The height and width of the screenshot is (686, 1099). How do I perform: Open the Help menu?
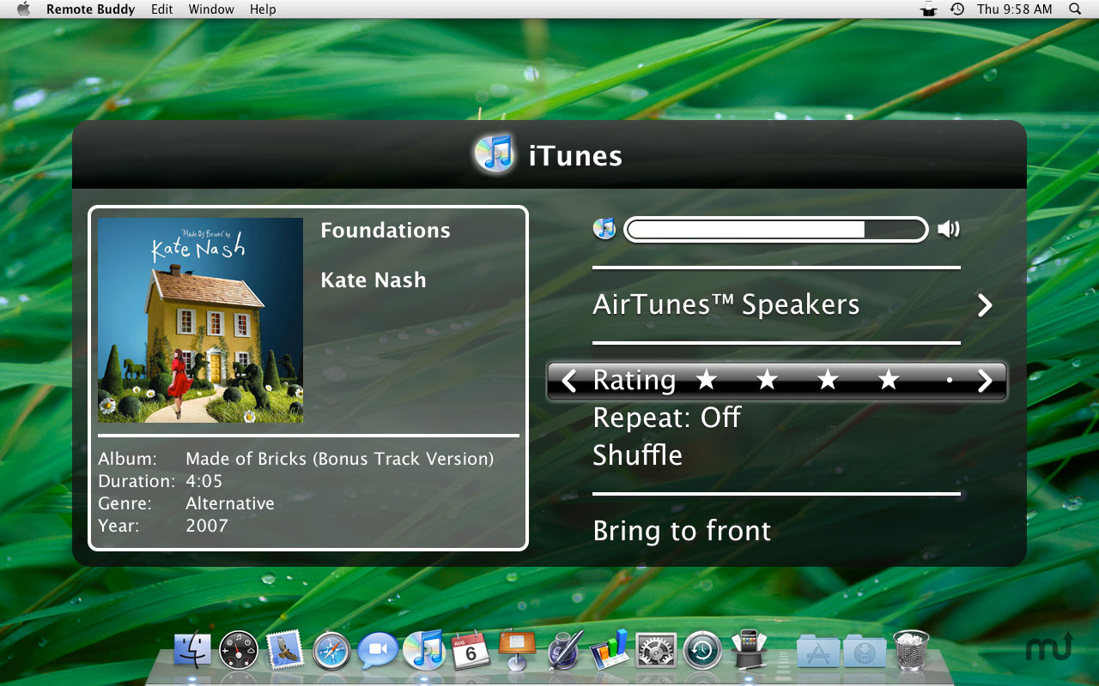[x=263, y=9]
